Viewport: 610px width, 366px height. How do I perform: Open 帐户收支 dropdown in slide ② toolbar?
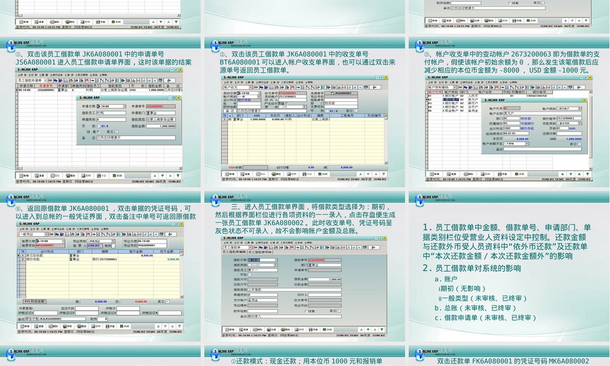(251, 87)
